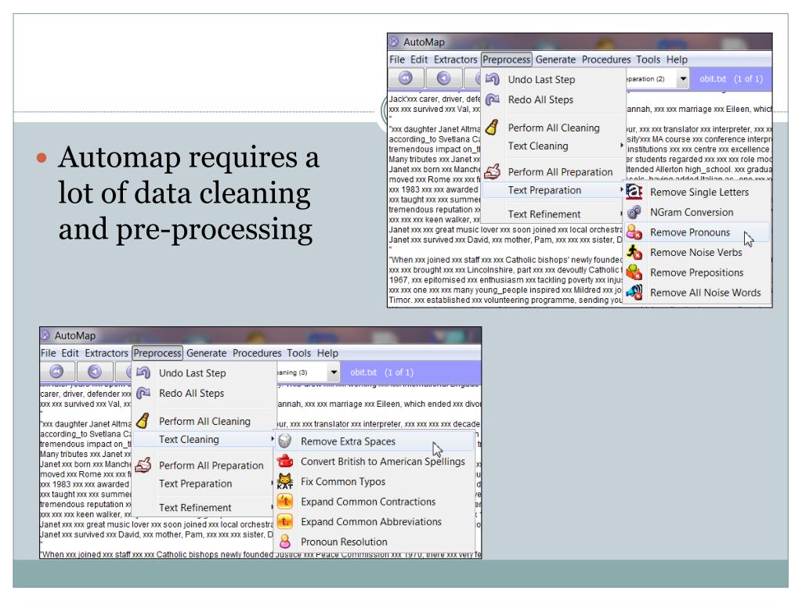Image resolution: width=802 pixels, height=601 pixels.
Task: Click the Remove Extra Spaces icon
Action: [285, 441]
